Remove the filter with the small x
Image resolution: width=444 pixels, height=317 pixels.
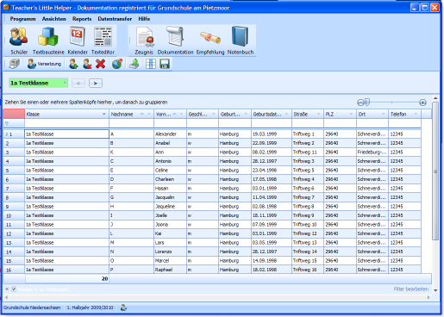click(7, 289)
